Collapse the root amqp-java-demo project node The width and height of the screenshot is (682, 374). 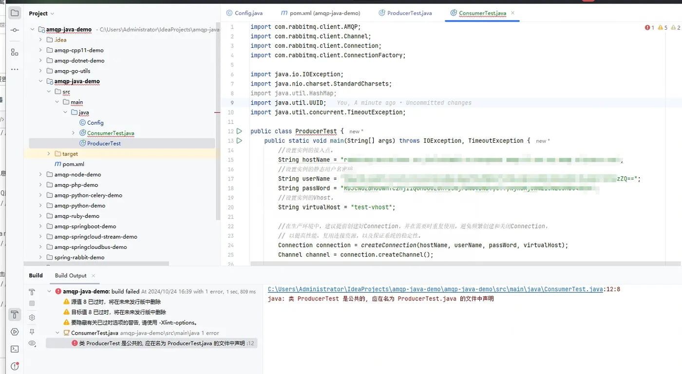(32, 29)
